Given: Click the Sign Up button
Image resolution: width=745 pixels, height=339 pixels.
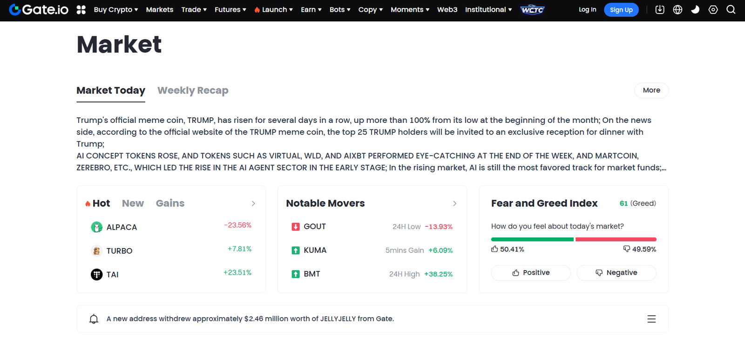Looking at the screenshot, I should (x=621, y=10).
